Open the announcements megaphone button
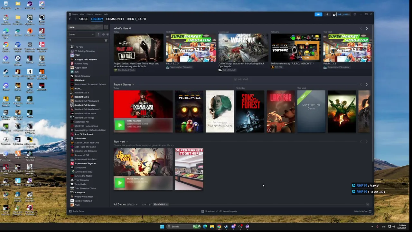 tap(318, 14)
